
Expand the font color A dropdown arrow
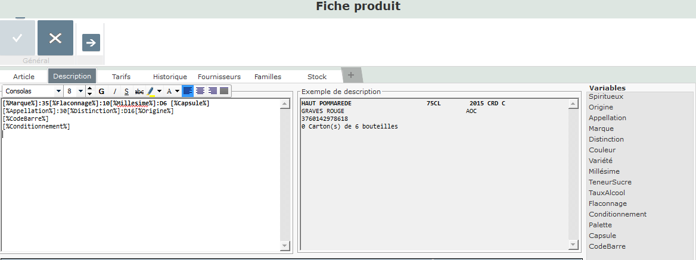click(178, 91)
